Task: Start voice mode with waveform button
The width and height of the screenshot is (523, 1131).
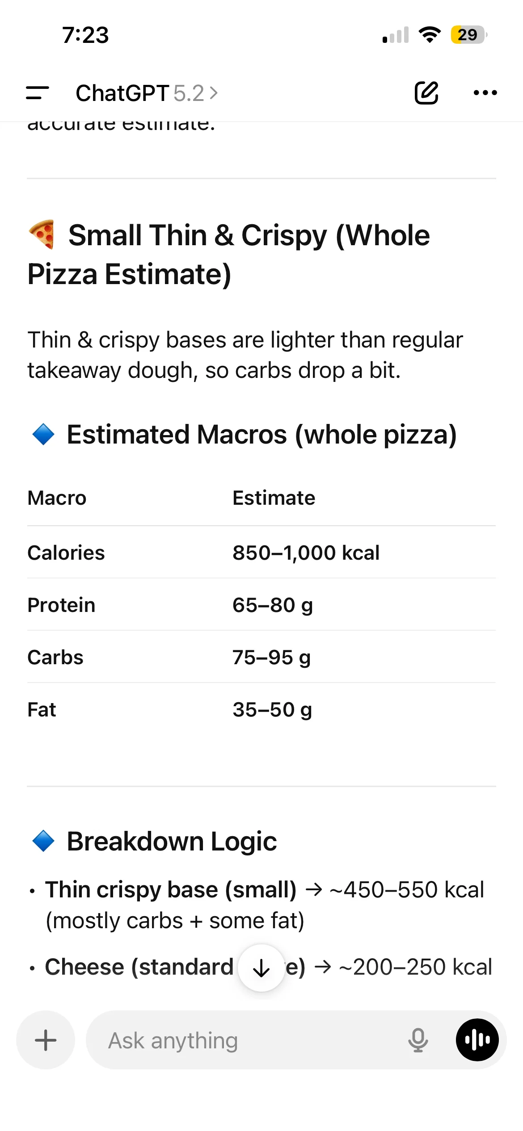Action: click(x=477, y=1040)
